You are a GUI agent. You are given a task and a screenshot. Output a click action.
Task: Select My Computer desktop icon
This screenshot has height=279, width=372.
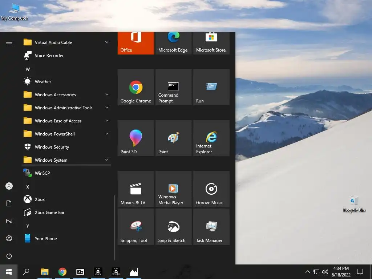(15, 12)
